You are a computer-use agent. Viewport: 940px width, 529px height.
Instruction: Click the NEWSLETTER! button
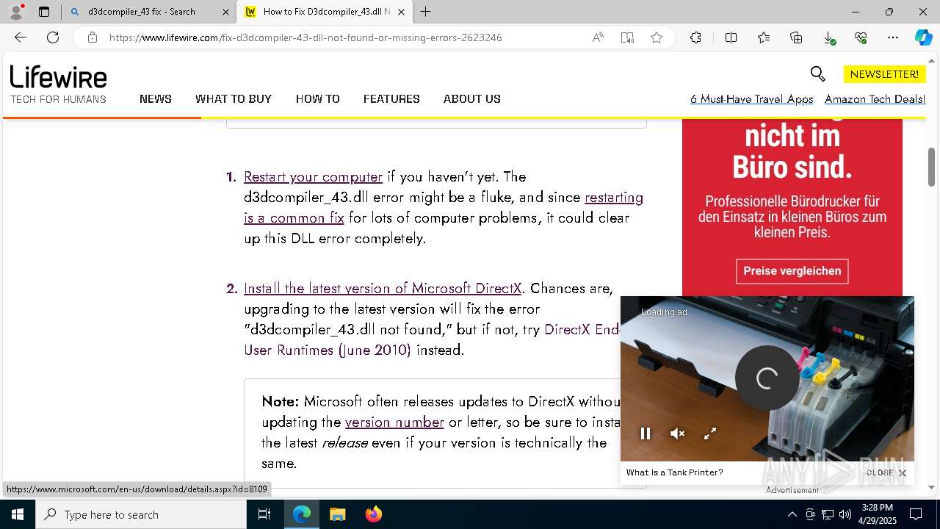[x=884, y=74]
